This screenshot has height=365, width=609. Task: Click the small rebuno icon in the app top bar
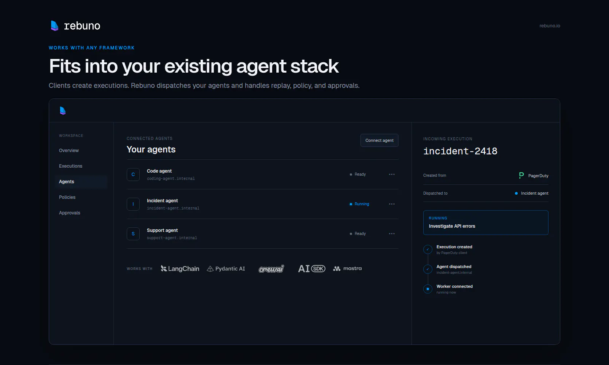click(x=63, y=111)
